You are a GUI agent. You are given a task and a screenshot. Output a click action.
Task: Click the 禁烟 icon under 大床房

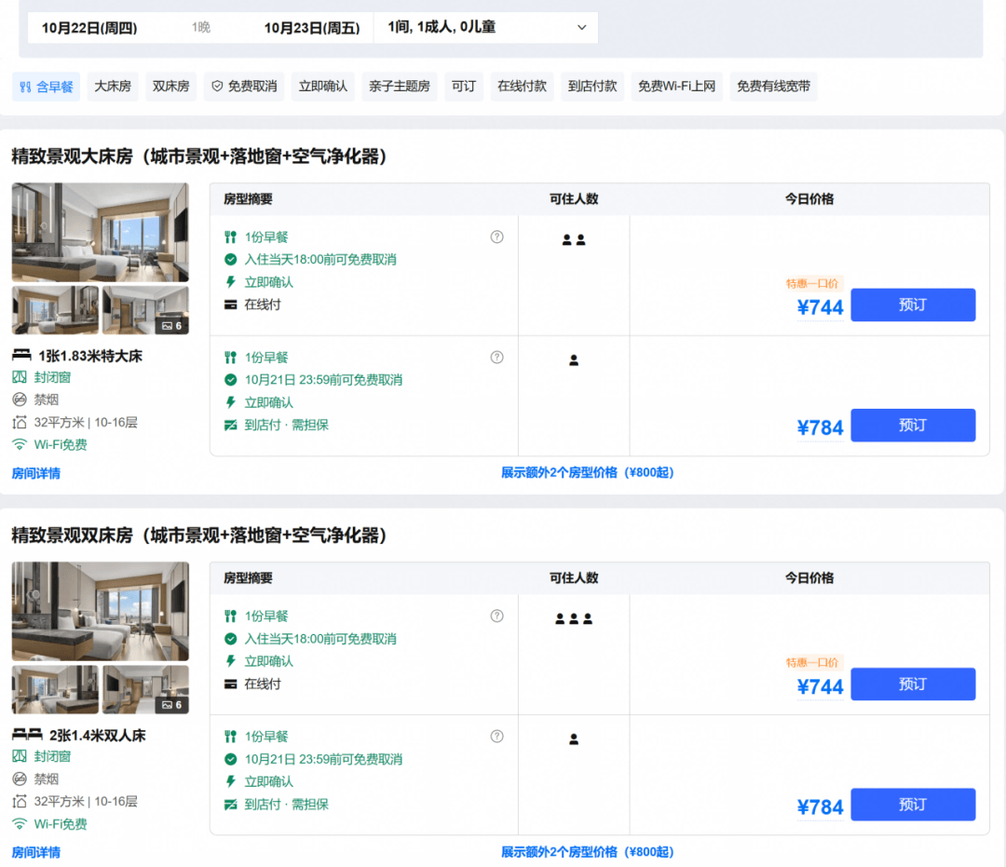coord(20,400)
